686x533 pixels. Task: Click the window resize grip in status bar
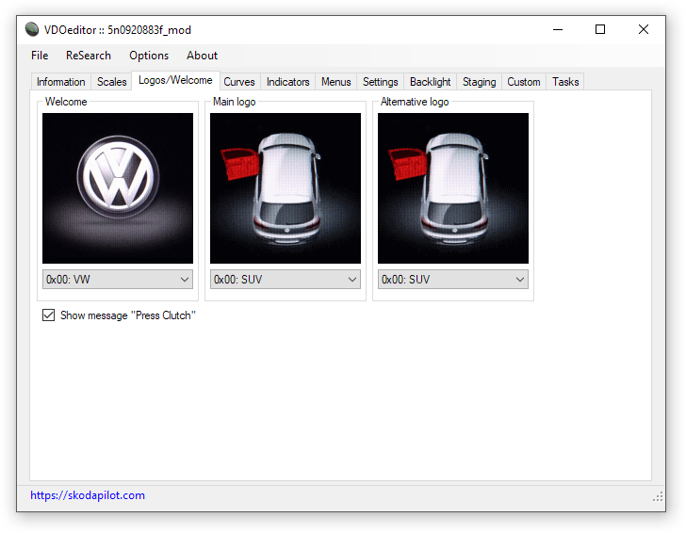click(x=658, y=496)
